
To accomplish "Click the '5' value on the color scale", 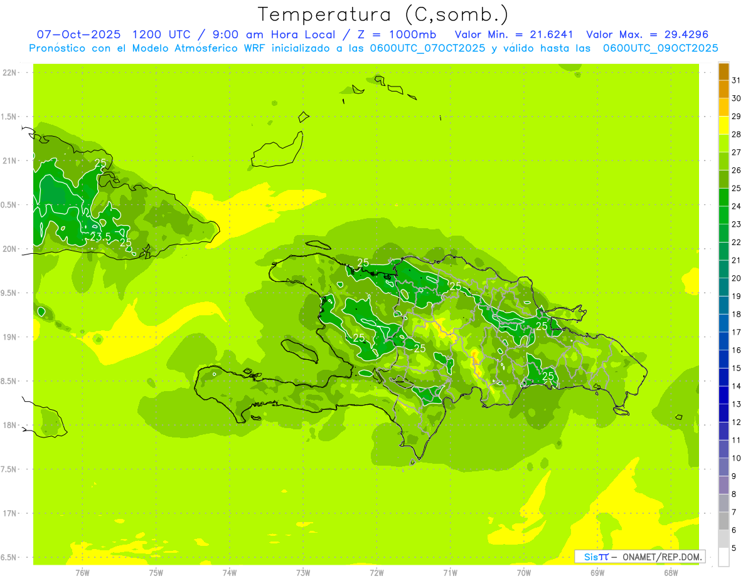I will point(734,548).
